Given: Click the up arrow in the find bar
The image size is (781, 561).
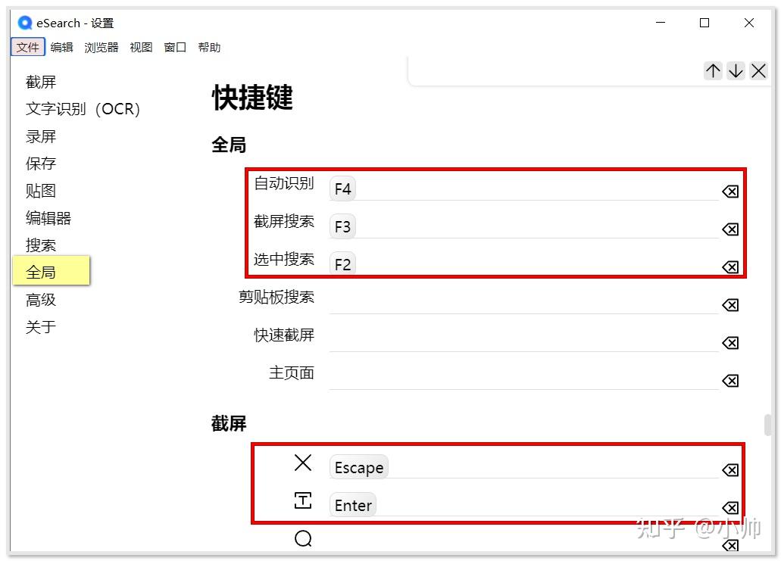Looking at the screenshot, I should point(713,70).
